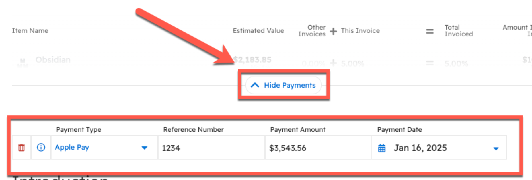The height and width of the screenshot is (180, 532).
Task: Select the Obsidian item name
Action: point(53,60)
